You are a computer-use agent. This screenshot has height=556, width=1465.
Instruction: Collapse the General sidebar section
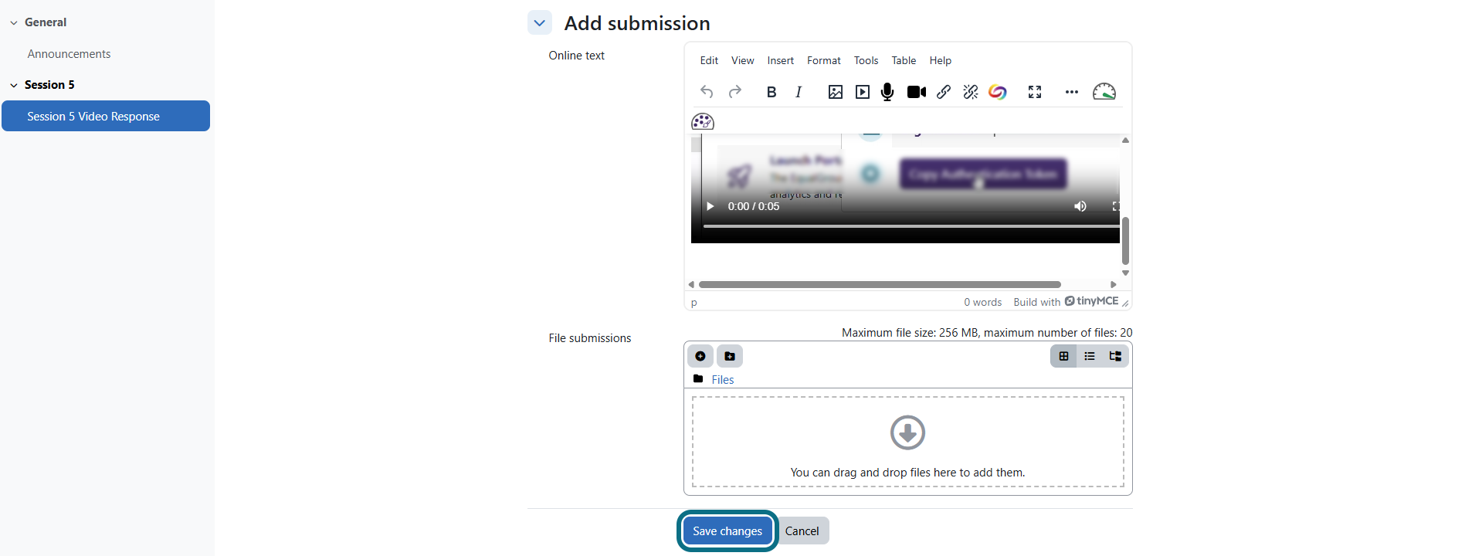(14, 22)
